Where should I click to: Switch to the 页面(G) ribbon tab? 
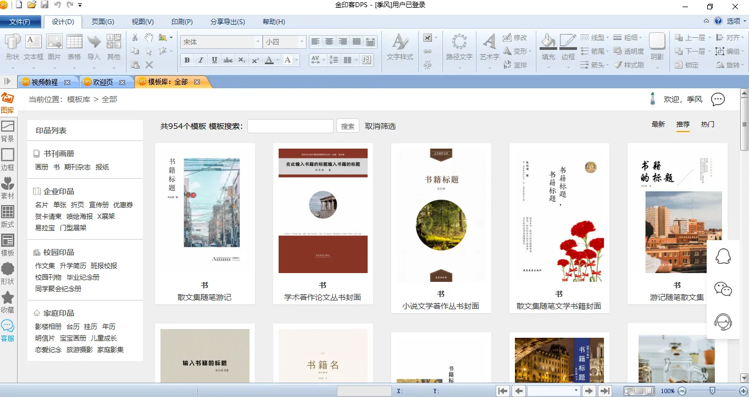coord(103,22)
